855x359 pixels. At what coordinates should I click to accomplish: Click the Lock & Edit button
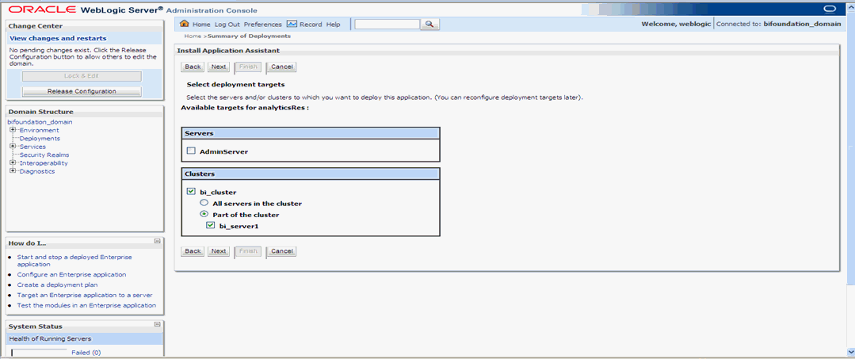82,76
